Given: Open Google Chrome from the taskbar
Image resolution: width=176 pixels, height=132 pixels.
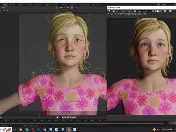Looking at the screenshot, I should 27,129.
